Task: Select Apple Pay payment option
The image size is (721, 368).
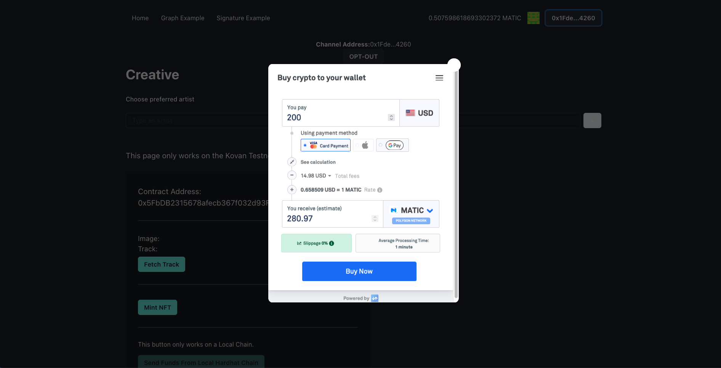Action: [363, 145]
